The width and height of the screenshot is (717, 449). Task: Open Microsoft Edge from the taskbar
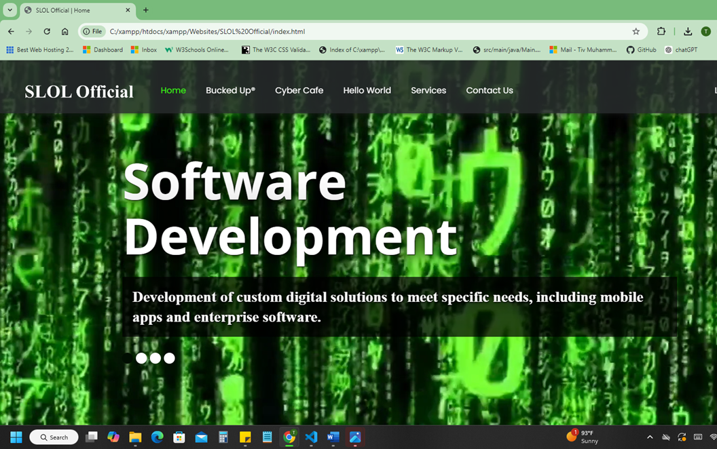click(x=158, y=437)
